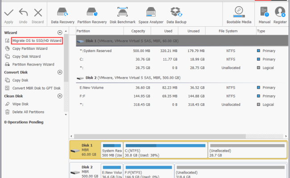Click the C:(NTFS) block in disk map
290x178 pixels.
coord(166,150)
